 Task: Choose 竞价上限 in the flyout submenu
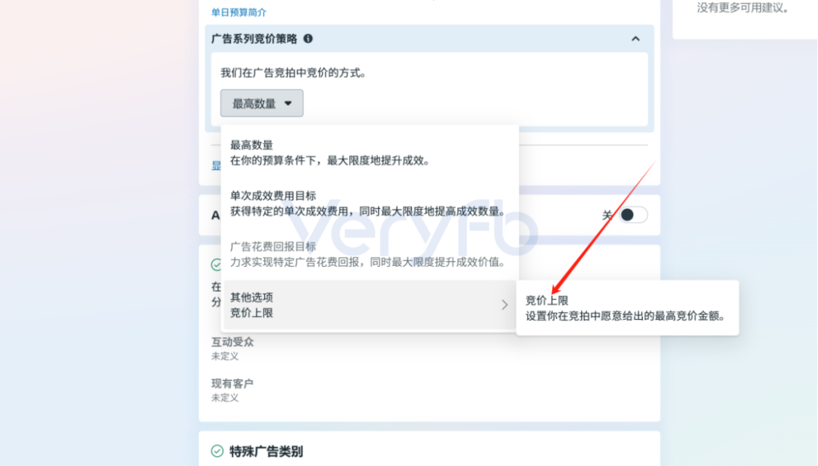[627, 308]
